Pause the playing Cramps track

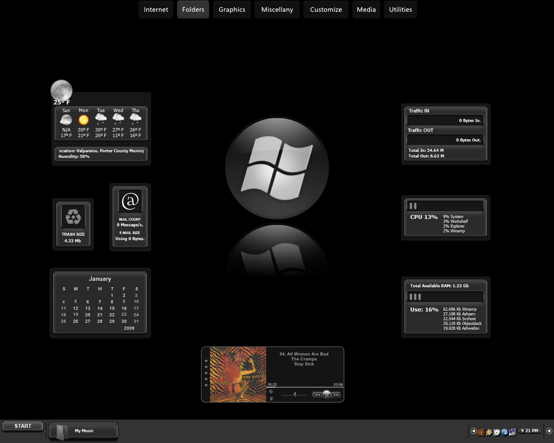click(x=327, y=395)
